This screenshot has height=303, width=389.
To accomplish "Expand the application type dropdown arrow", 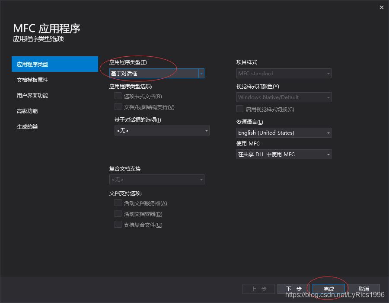I will (x=201, y=74).
